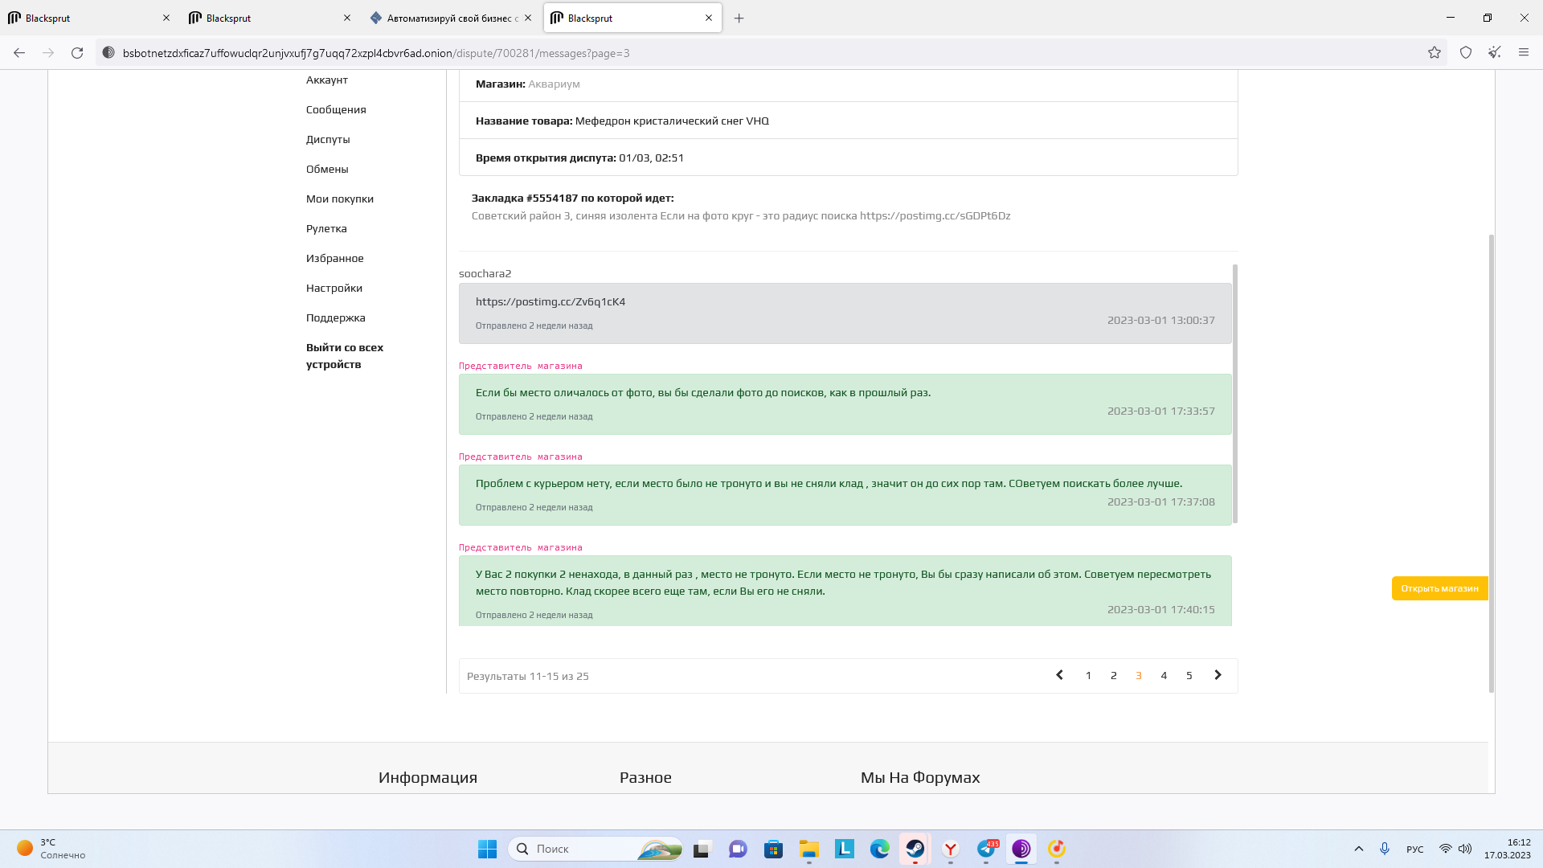Viewport: 1543px width, 868px height.
Task: Open Обмены in the sidebar
Action: tap(327, 169)
